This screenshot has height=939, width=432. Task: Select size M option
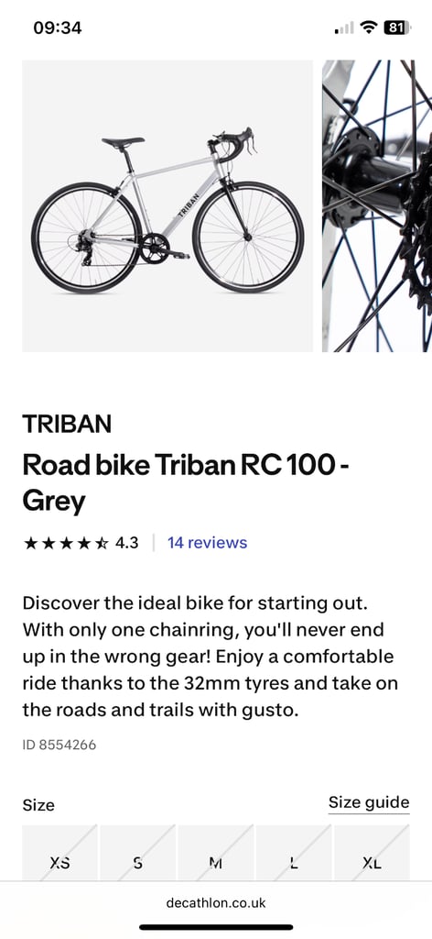pos(216,853)
